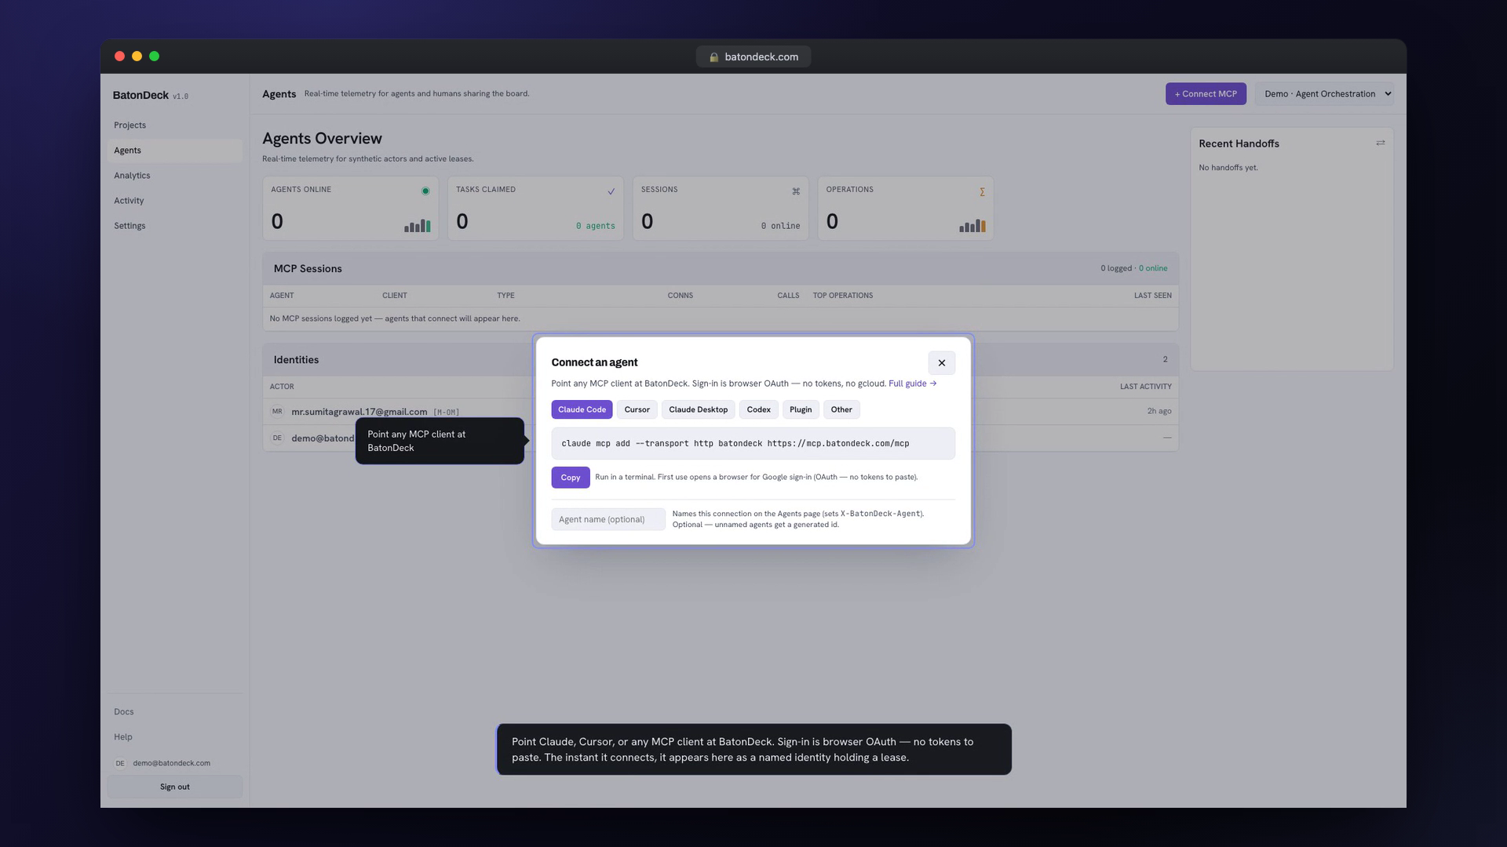Click the + Connect MCP button
1507x847 pixels.
point(1206,94)
